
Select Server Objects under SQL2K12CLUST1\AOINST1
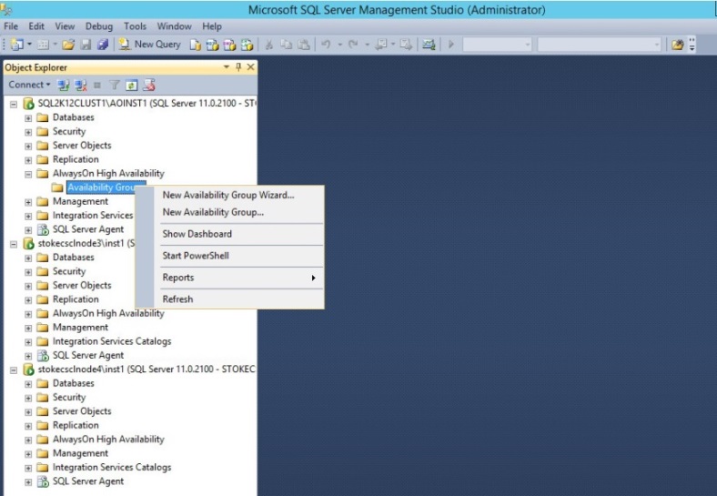point(82,146)
